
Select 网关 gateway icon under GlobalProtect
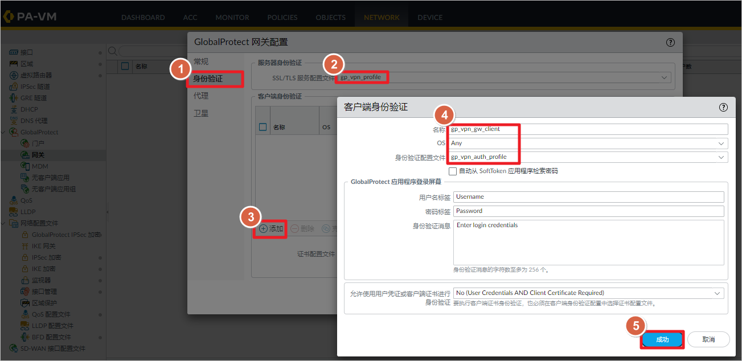coord(25,155)
